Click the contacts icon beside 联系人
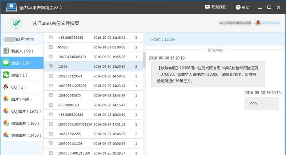The width and height of the screenshot is (286, 155). click(6, 51)
